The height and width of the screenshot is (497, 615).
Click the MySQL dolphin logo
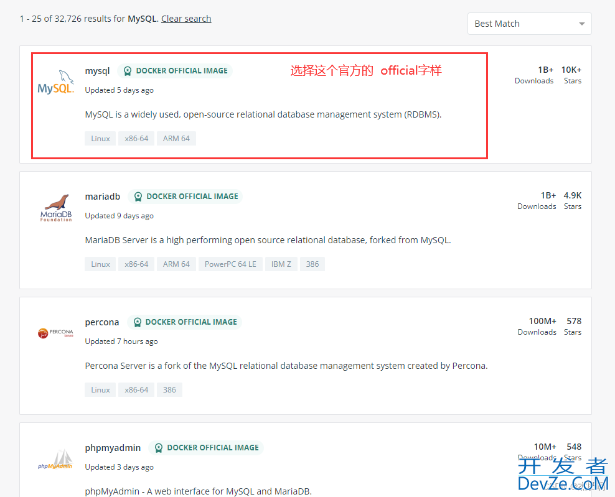point(55,82)
